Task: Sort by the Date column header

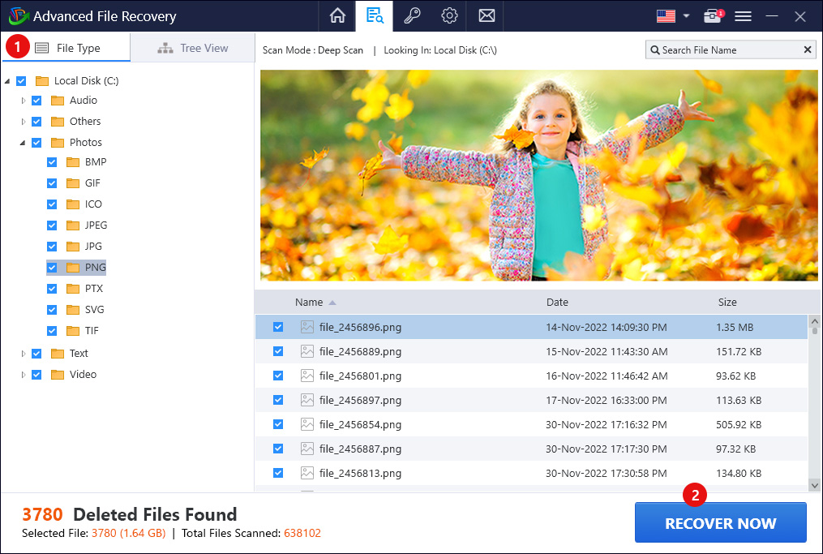Action: click(557, 302)
